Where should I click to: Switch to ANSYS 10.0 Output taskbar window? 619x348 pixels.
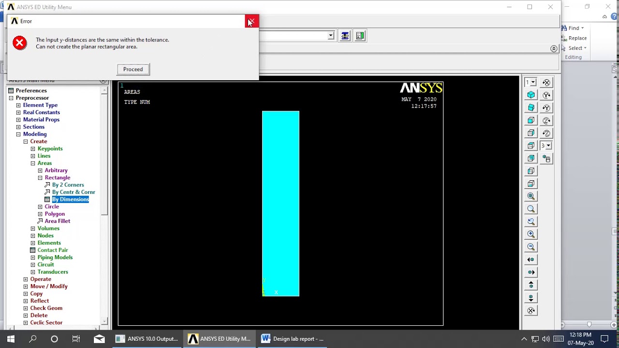point(147,339)
